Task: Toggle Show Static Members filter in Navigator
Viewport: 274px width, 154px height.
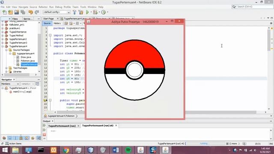Action: [15, 138]
